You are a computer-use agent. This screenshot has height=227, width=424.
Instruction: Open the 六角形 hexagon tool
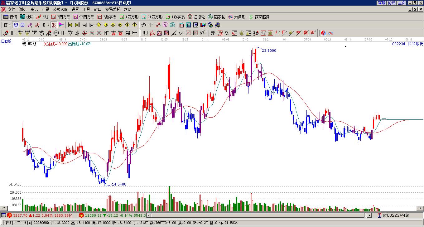(x=237, y=17)
